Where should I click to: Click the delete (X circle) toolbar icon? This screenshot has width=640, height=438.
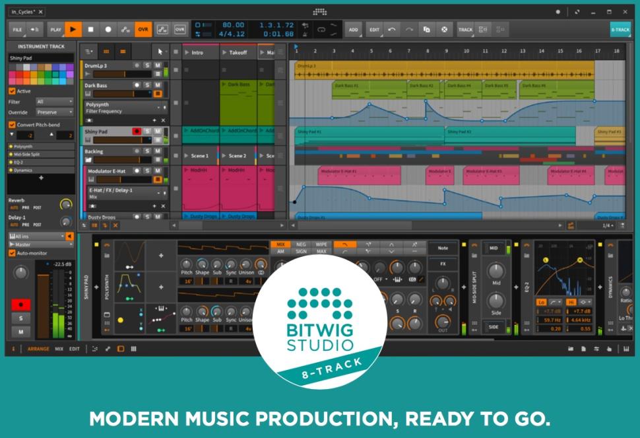(444, 30)
